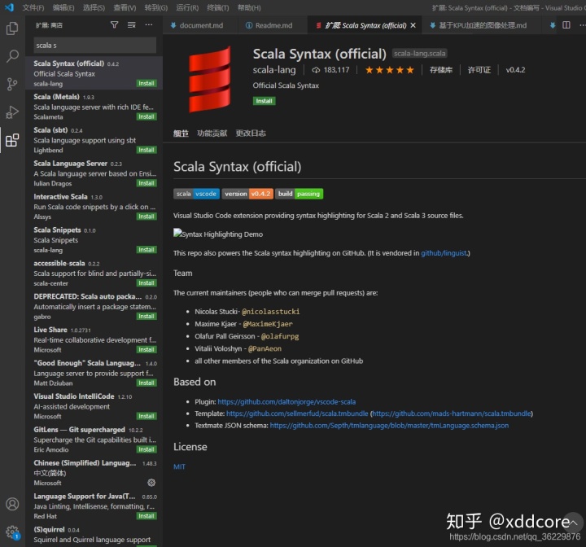Open the sellmerfud/scala.tmbundle link
This screenshot has height=547, width=586.
(297, 414)
